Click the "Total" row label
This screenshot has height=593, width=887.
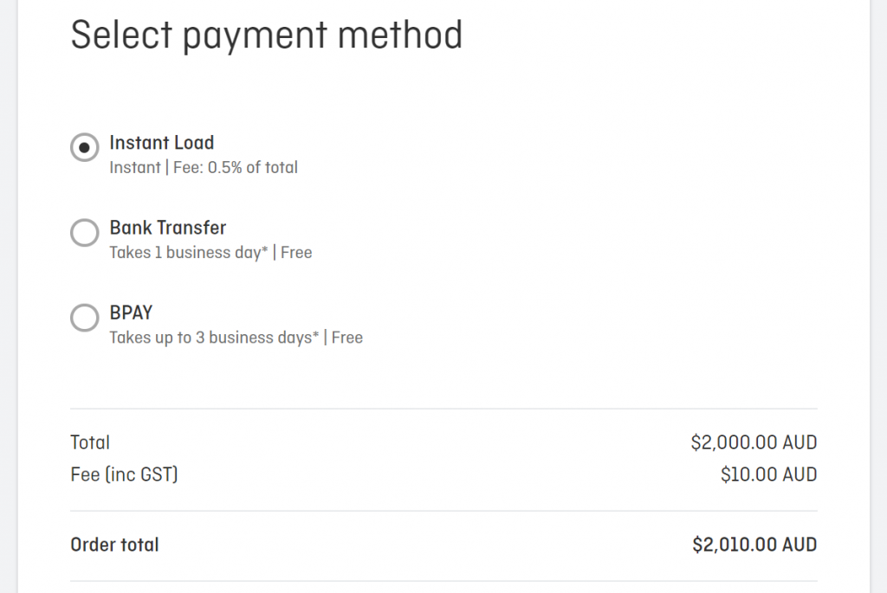(90, 442)
